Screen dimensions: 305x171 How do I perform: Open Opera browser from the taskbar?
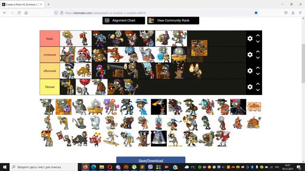tap(110, 167)
